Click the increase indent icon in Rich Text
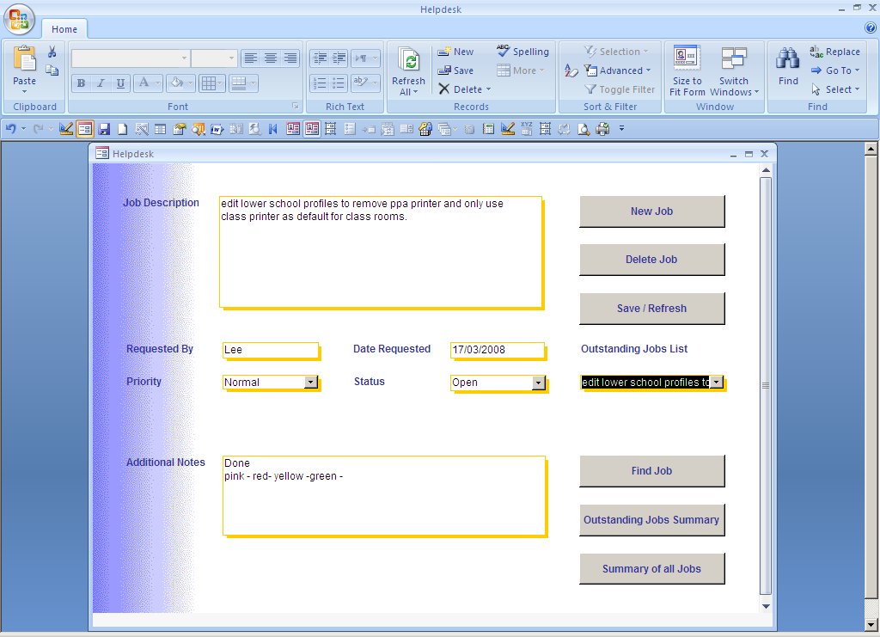The width and height of the screenshot is (880, 637). click(339, 58)
